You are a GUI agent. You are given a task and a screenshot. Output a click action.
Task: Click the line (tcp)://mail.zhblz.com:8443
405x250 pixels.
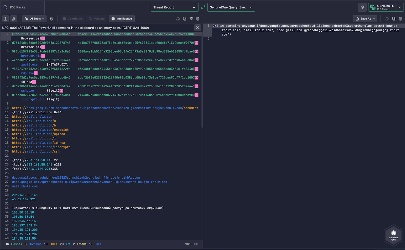click(37, 112)
